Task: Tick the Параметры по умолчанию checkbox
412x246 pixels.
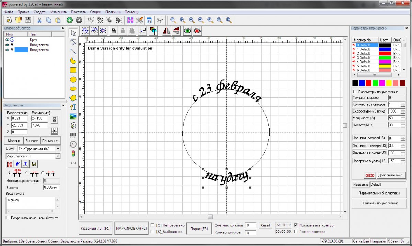Action: point(355,92)
